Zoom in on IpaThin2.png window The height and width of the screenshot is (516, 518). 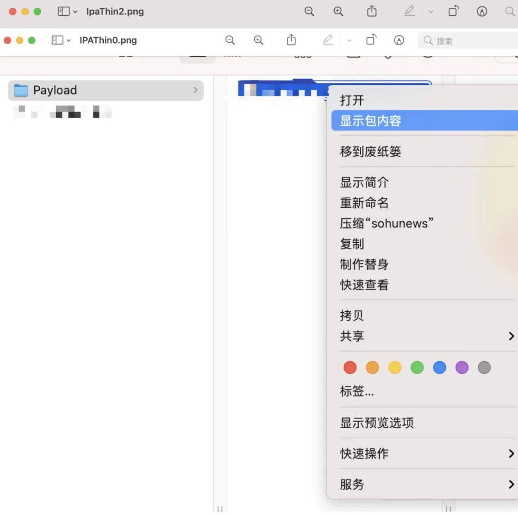coord(338,12)
